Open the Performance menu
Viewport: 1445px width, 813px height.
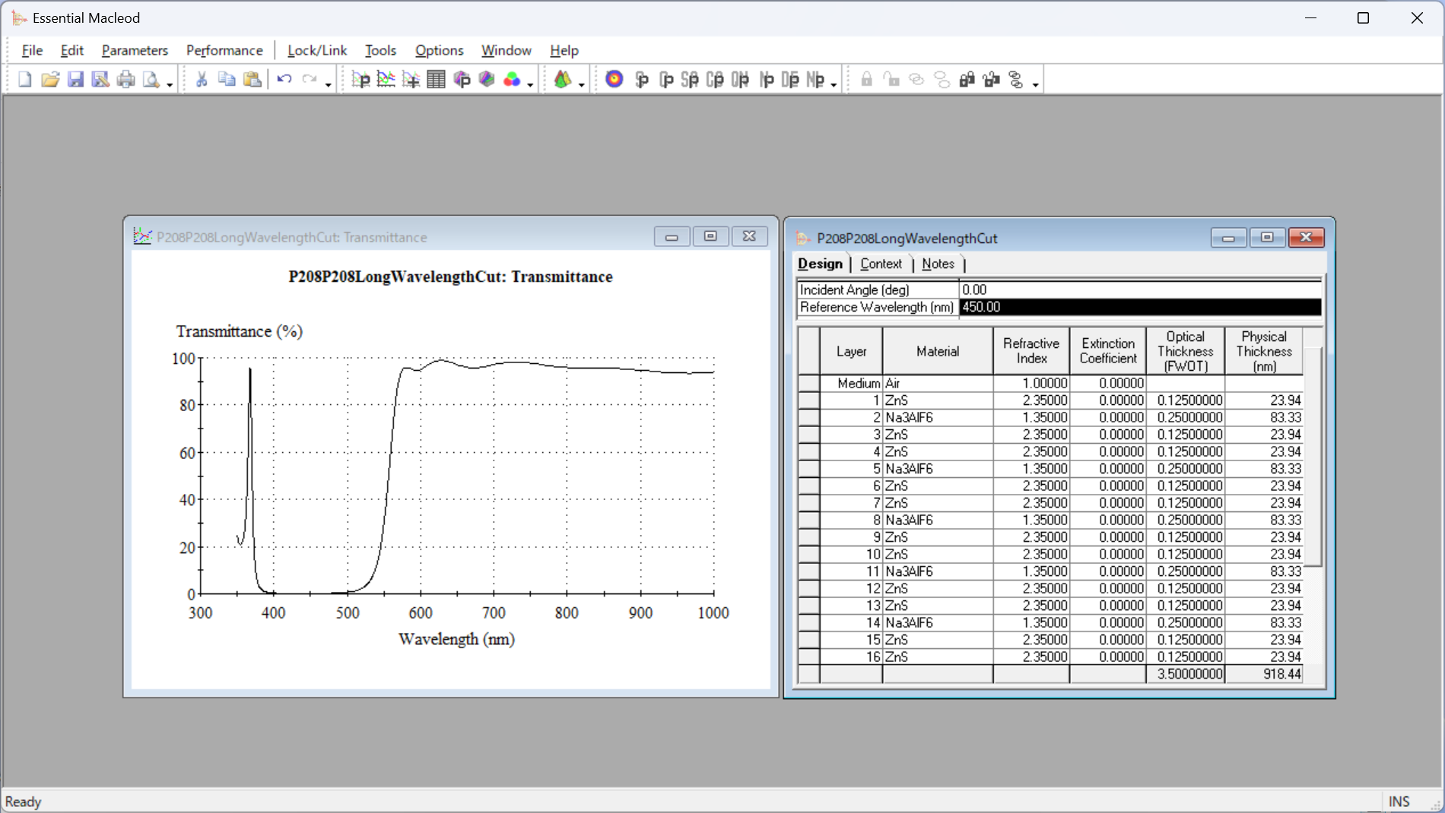(224, 50)
